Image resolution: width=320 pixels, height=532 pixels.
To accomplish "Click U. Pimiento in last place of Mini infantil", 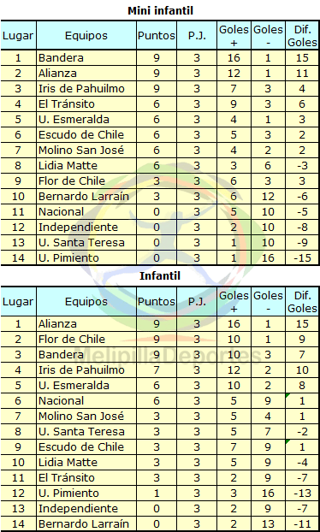I will (x=68, y=257).
